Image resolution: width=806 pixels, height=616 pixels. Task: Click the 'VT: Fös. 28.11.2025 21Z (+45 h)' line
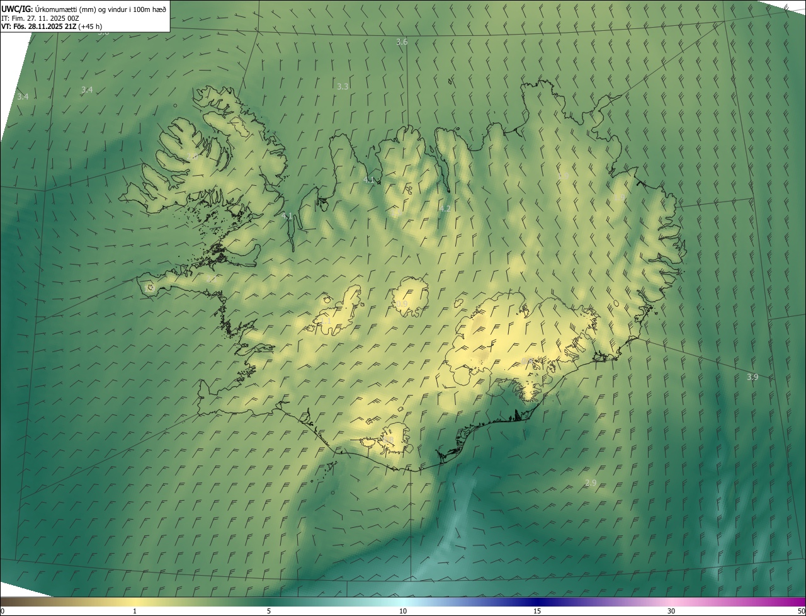tap(52, 27)
